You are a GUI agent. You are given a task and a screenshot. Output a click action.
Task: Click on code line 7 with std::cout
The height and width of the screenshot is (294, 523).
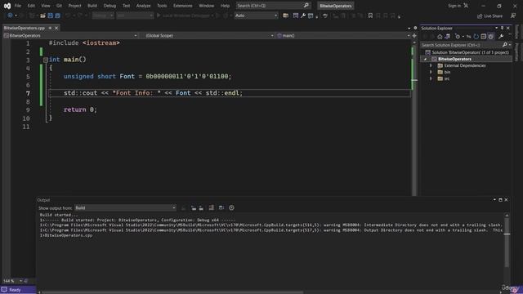(154, 93)
